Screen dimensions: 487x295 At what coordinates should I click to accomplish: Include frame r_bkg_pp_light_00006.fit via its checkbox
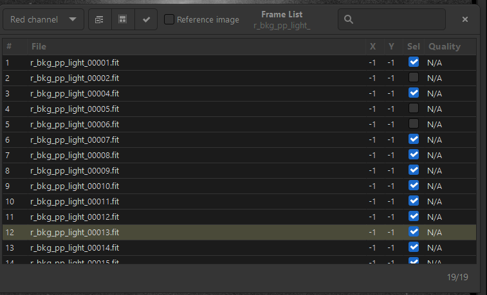tap(414, 124)
